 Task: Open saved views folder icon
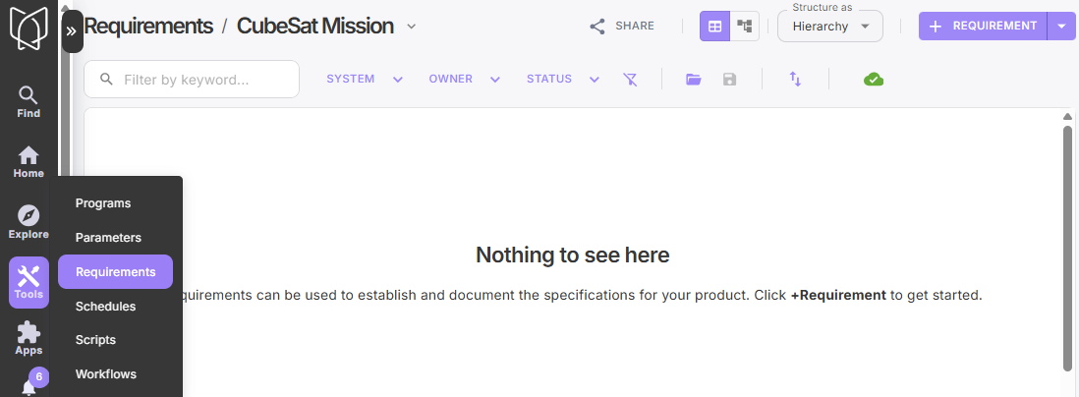(694, 80)
